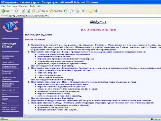Click the ДО globe logo
Screen dimensions: 161x121
coord(11,26)
